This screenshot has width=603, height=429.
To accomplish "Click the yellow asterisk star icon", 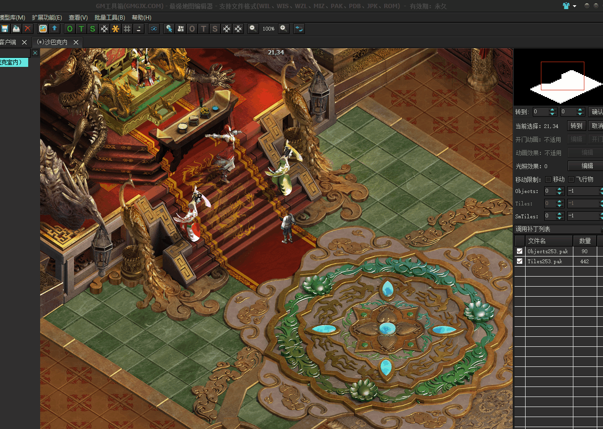I will [116, 29].
